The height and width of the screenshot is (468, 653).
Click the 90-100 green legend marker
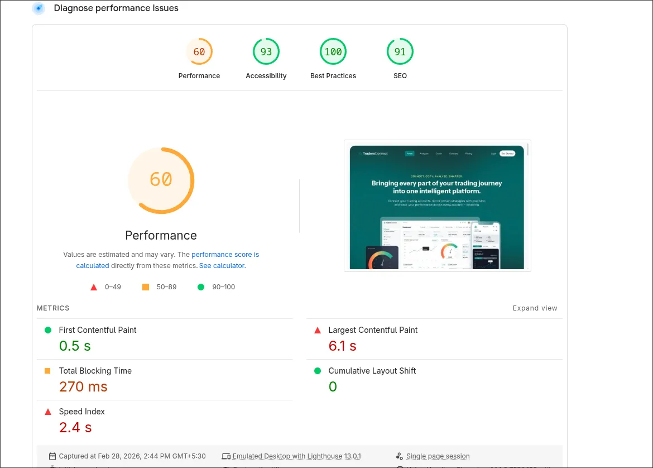(201, 286)
